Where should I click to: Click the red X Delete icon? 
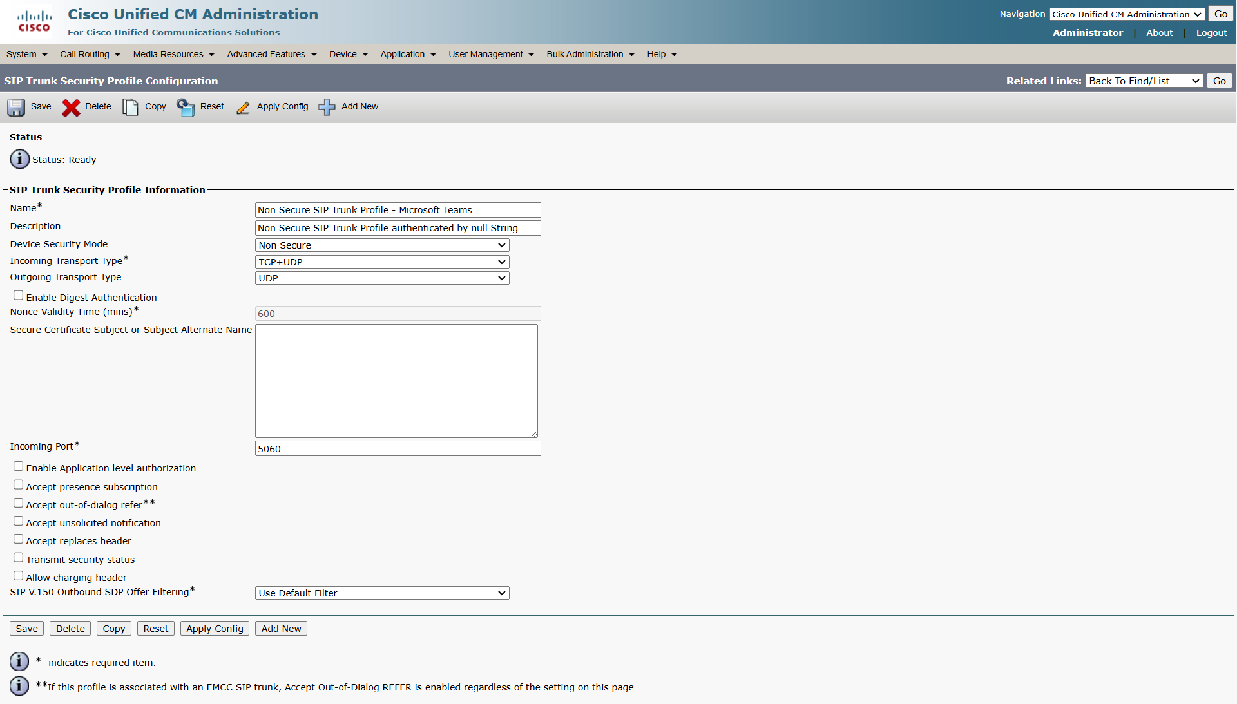click(x=71, y=108)
